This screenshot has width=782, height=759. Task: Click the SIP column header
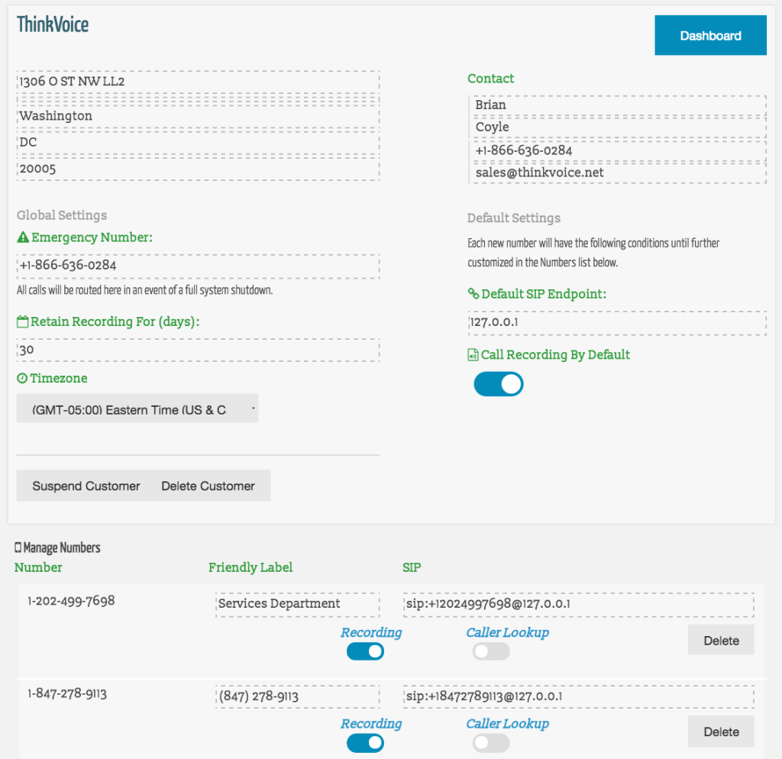pyautogui.click(x=412, y=567)
